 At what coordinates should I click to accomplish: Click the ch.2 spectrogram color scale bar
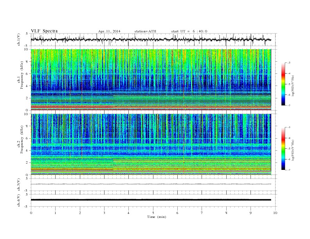pos(283,149)
